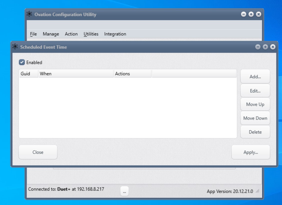Click the Scheduled Event Time window icon

pos(15,47)
